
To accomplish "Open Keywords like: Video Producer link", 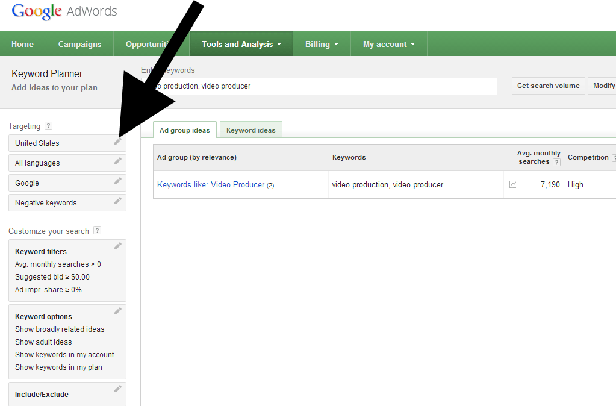I will [211, 185].
